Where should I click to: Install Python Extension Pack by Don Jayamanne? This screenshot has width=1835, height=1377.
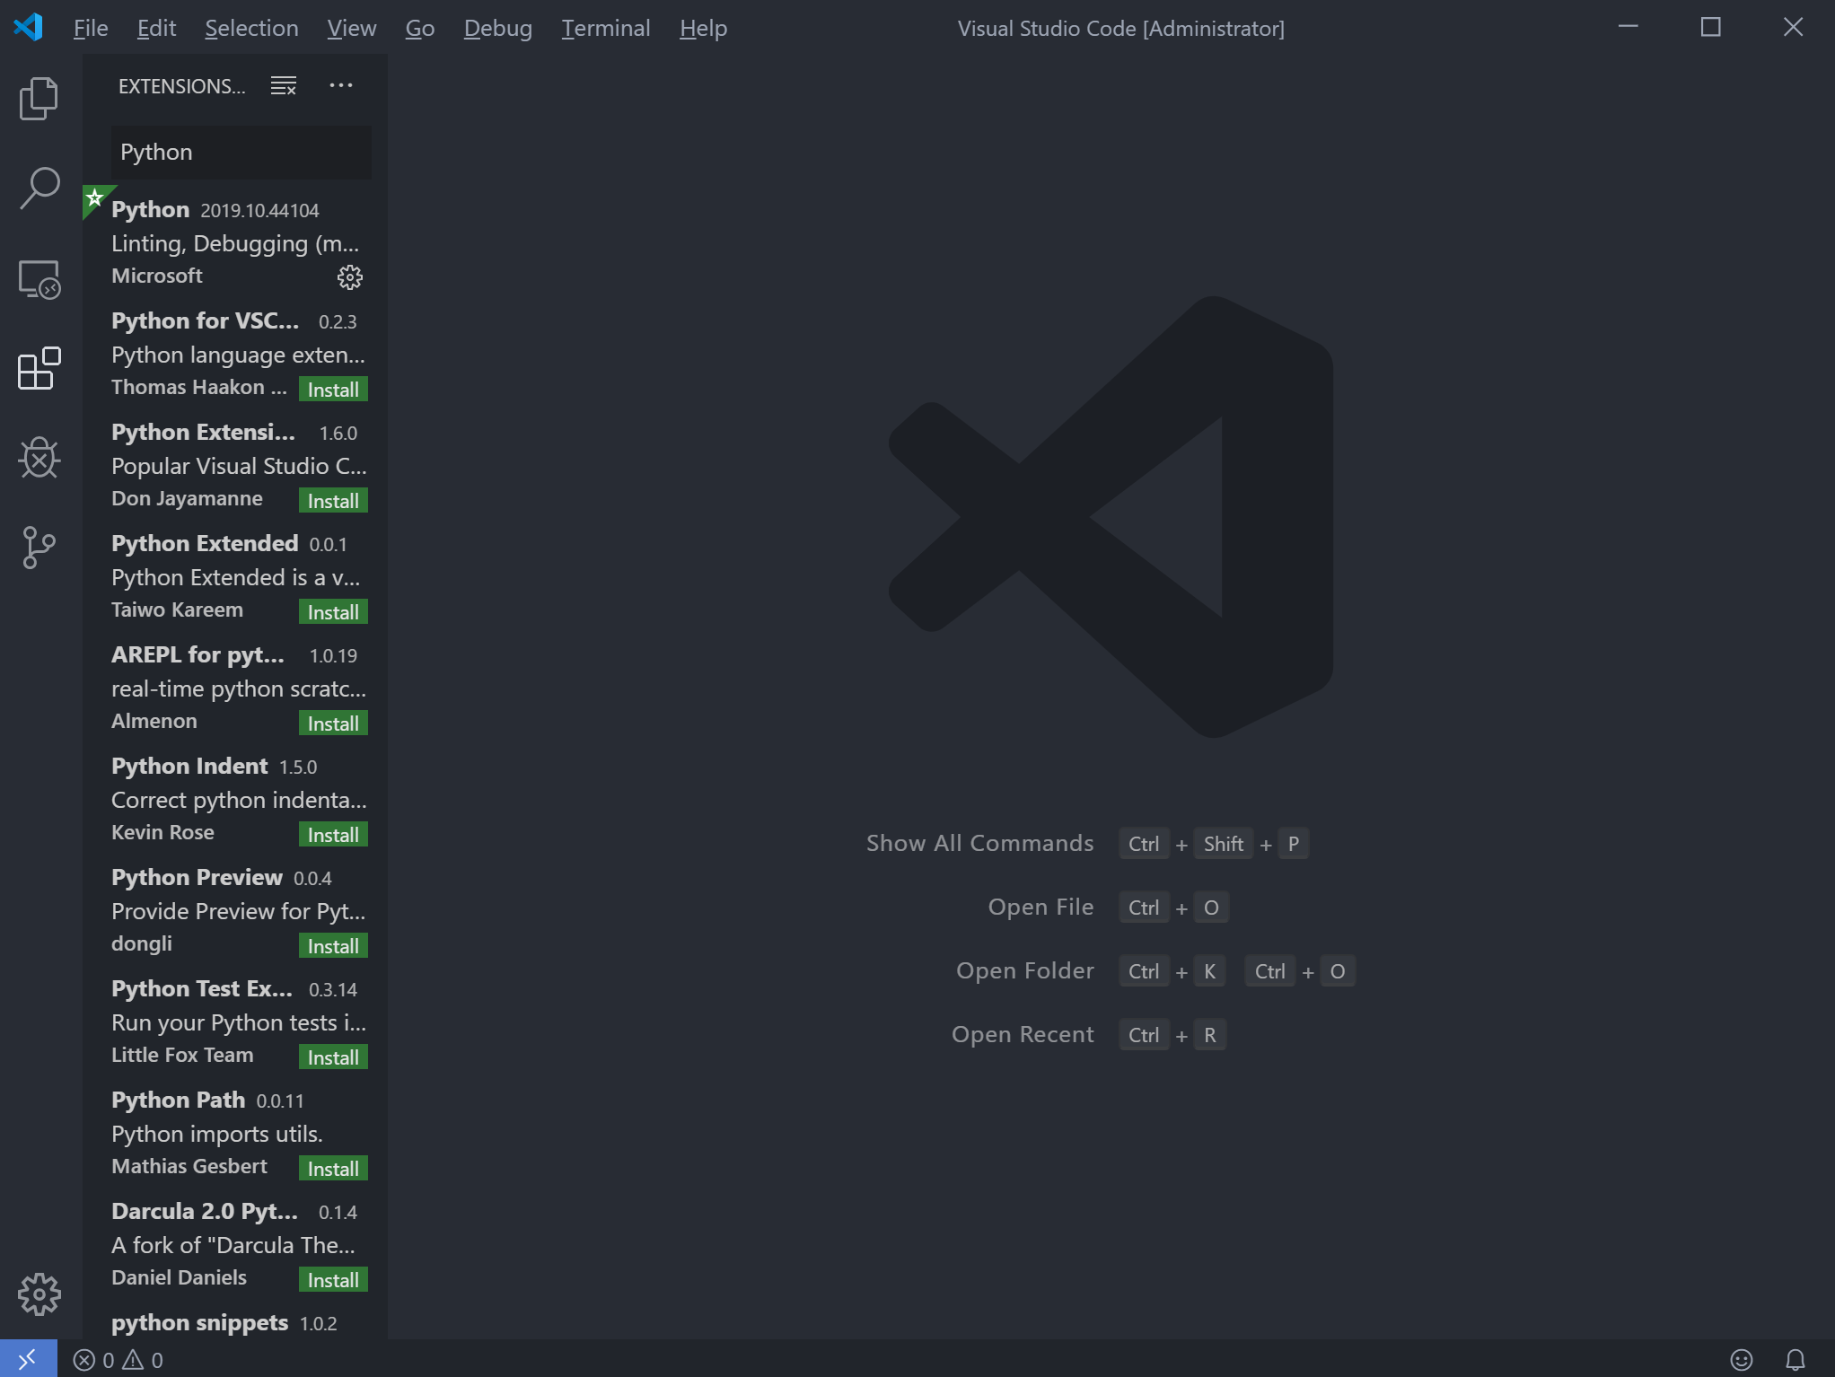tap(333, 501)
